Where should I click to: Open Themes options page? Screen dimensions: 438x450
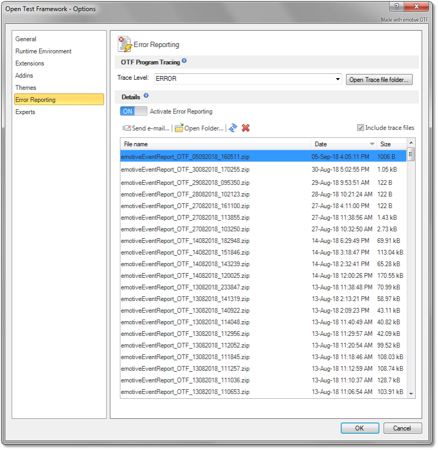coord(26,88)
